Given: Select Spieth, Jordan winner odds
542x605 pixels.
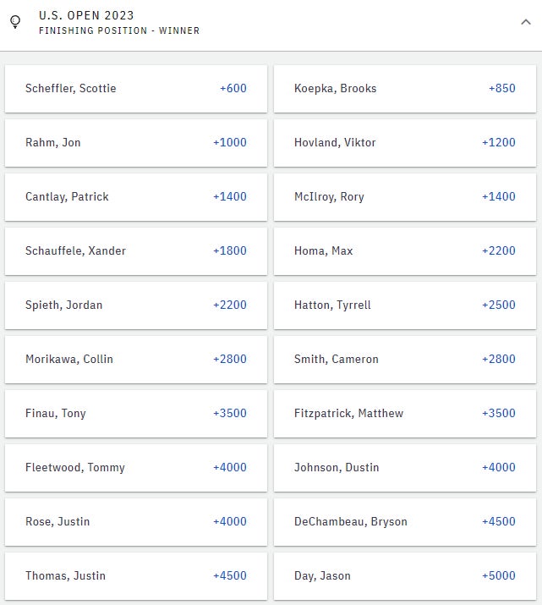Looking at the screenshot, I should 136,305.
